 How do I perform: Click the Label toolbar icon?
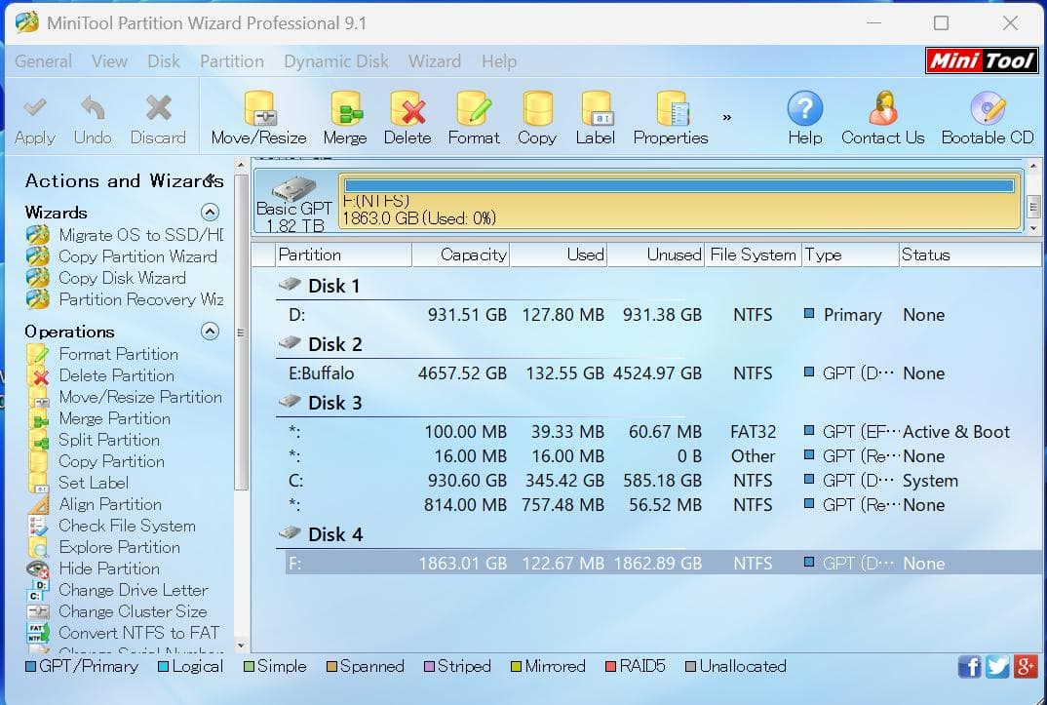(596, 108)
